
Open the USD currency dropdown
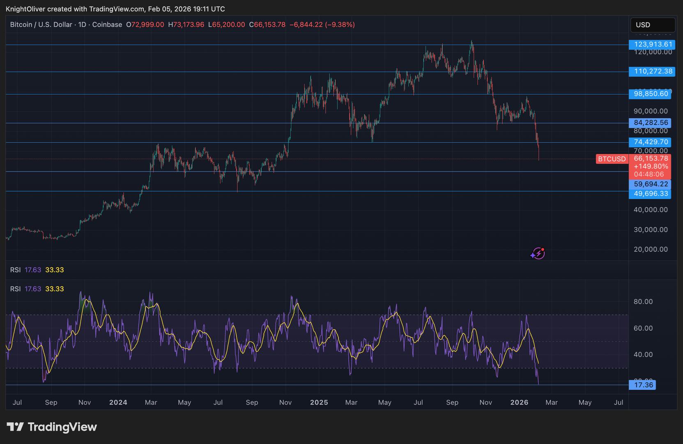[653, 25]
